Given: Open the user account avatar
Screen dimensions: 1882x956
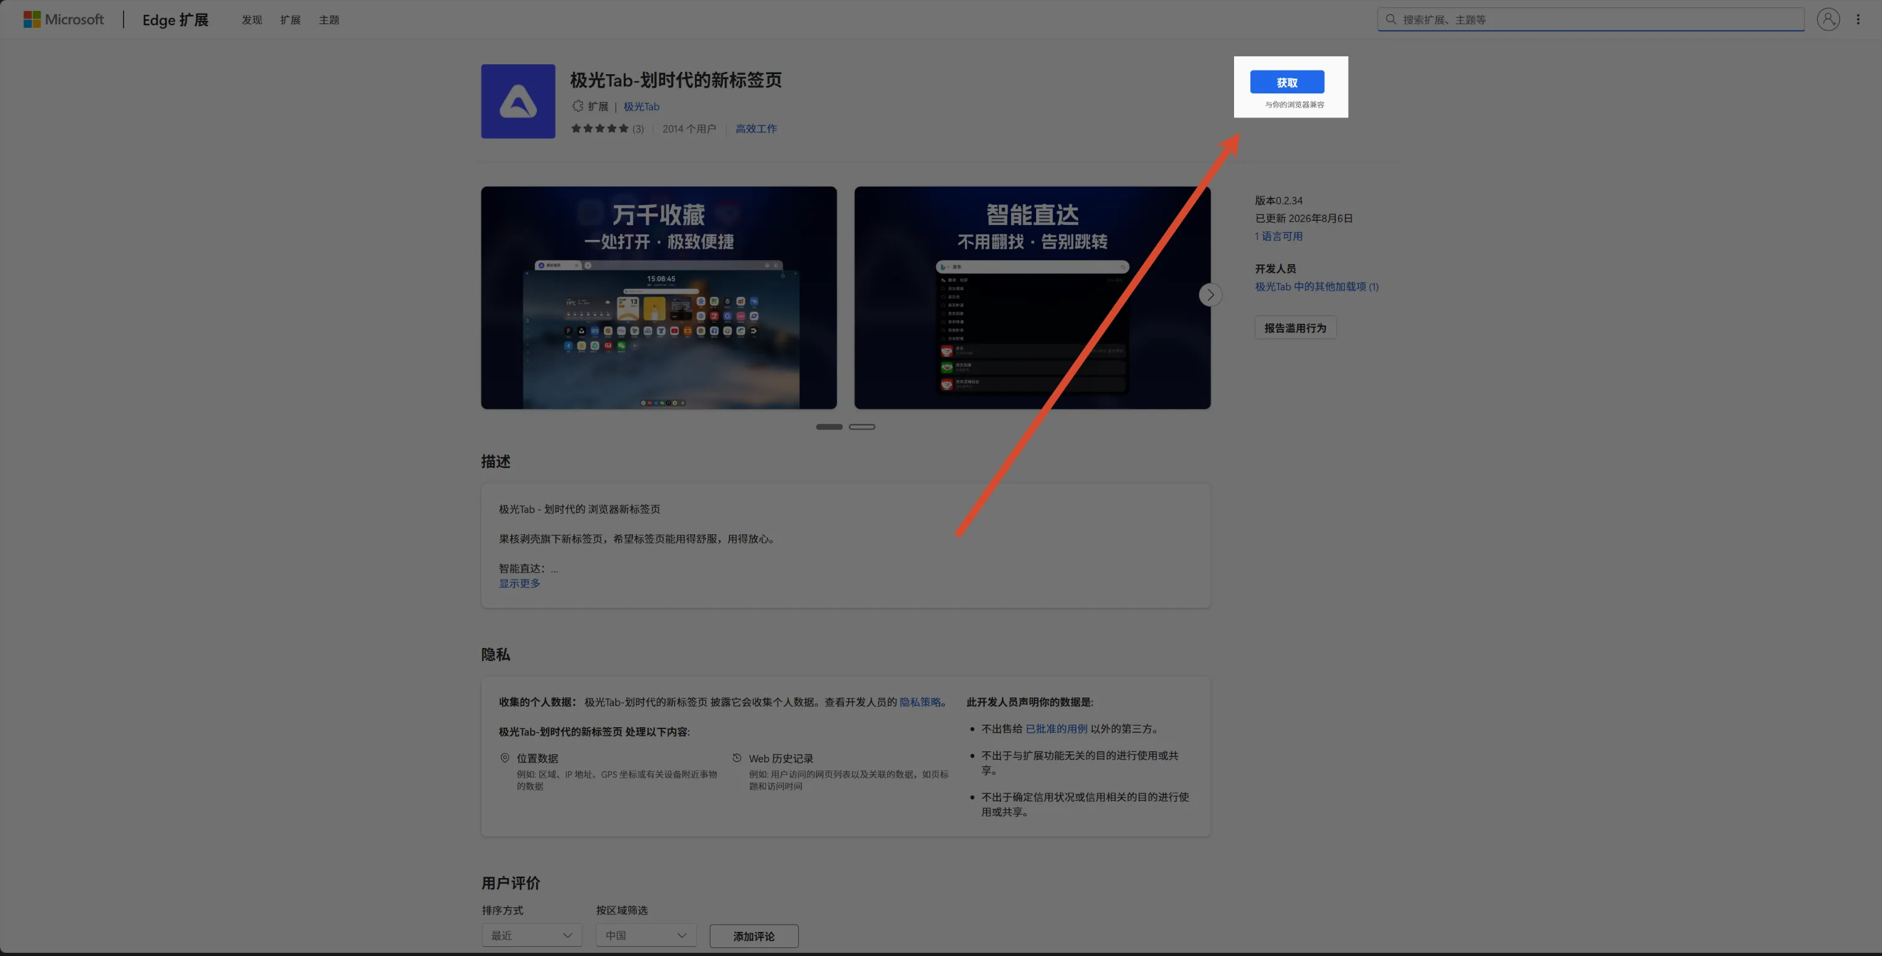Looking at the screenshot, I should pyautogui.click(x=1828, y=20).
